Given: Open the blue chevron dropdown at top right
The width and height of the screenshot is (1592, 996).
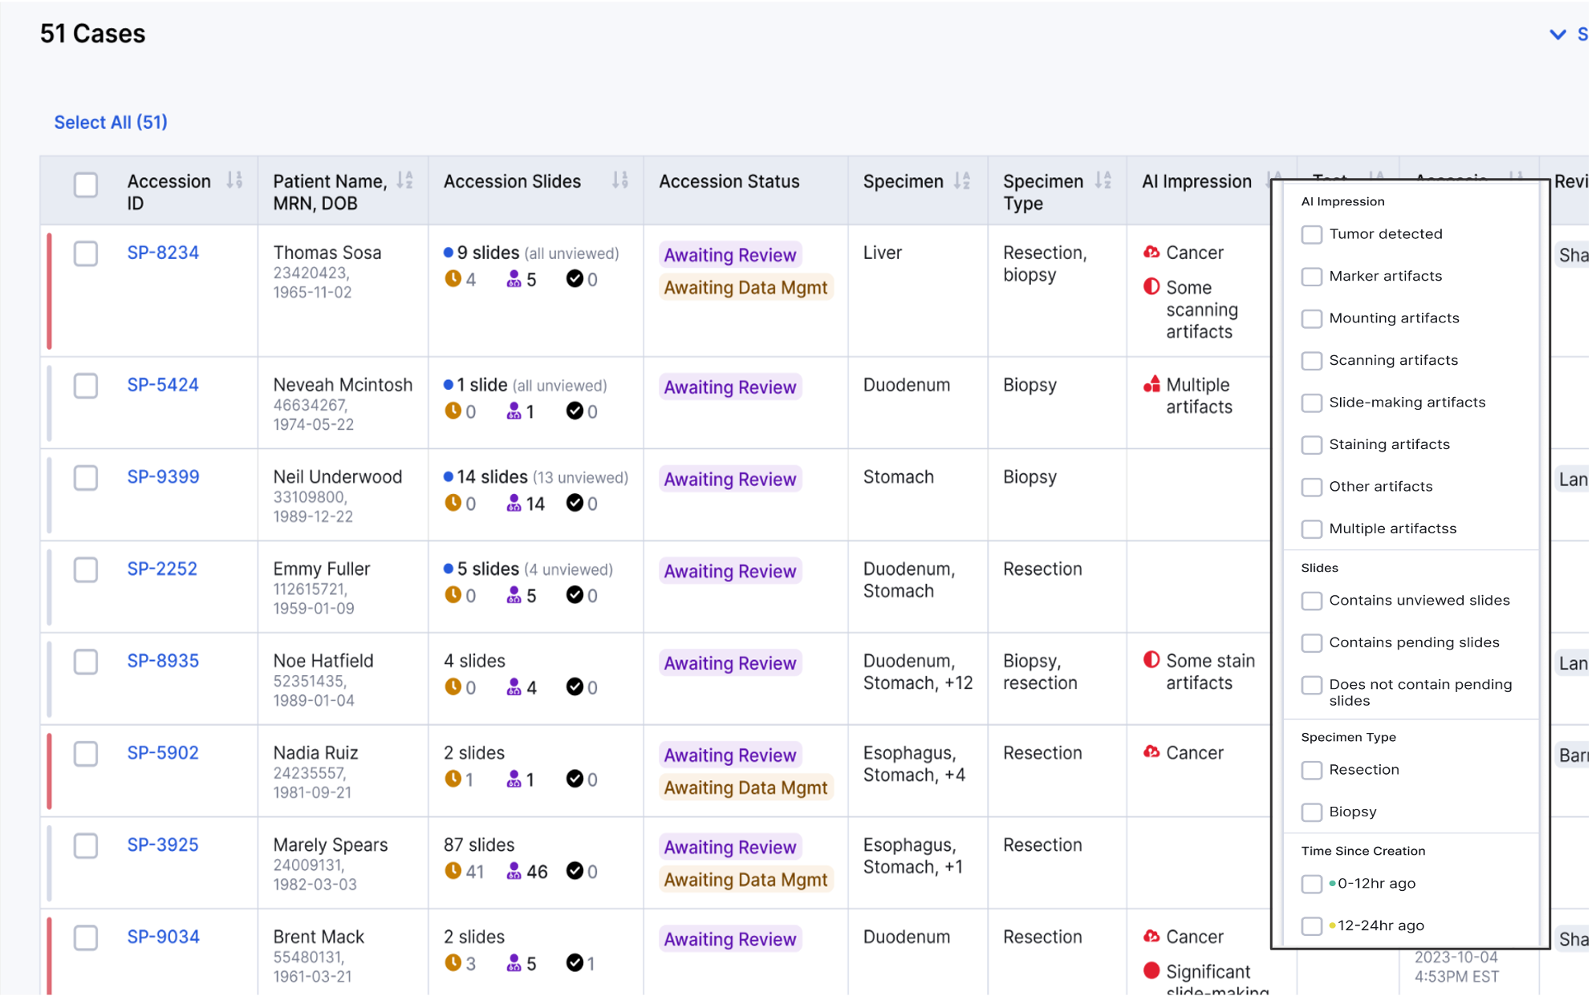Looking at the screenshot, I should coord(1556,34).
